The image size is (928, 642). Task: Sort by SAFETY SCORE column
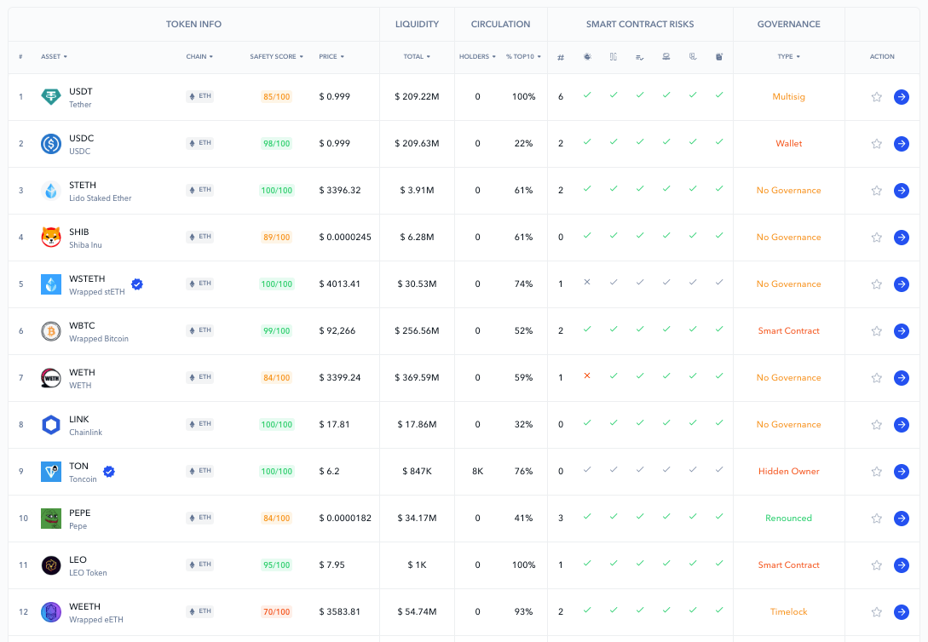pos(276,57)
